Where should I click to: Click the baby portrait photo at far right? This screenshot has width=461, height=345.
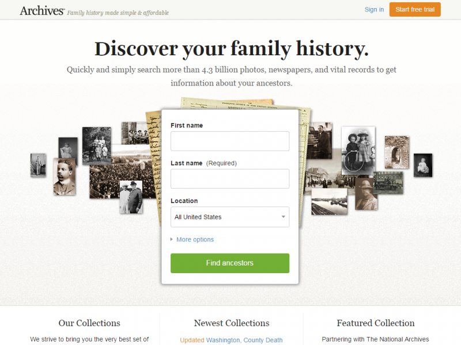(x=423, y=165)
